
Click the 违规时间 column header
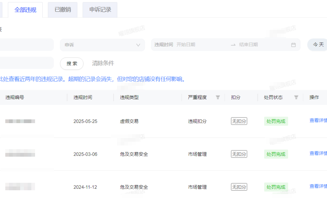click(x=83, y=97)
